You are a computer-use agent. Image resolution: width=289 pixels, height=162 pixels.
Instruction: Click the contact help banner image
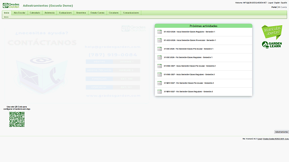click(x=77, y=63)
